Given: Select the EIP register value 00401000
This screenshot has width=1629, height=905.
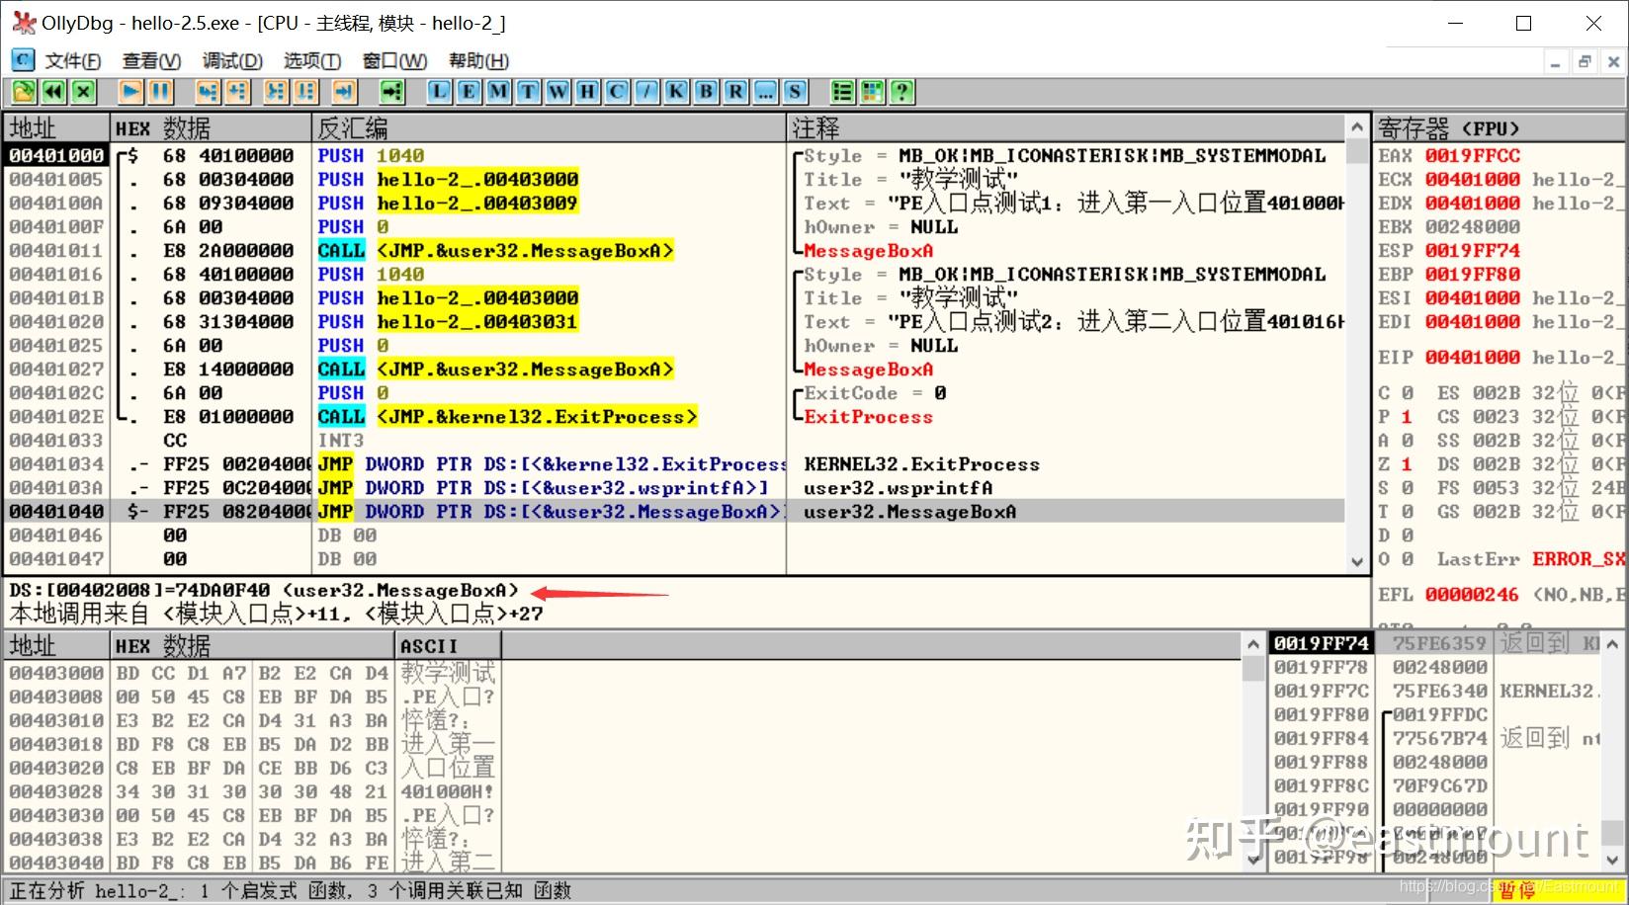Looking at the screenshot, I should (x=1472, y=357).
